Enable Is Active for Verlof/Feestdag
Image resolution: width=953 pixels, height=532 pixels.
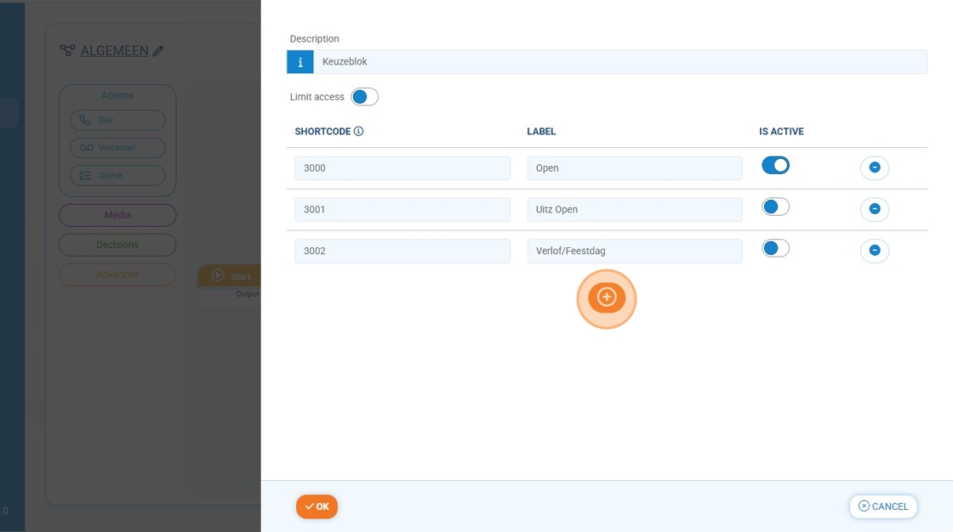[775, 248]
